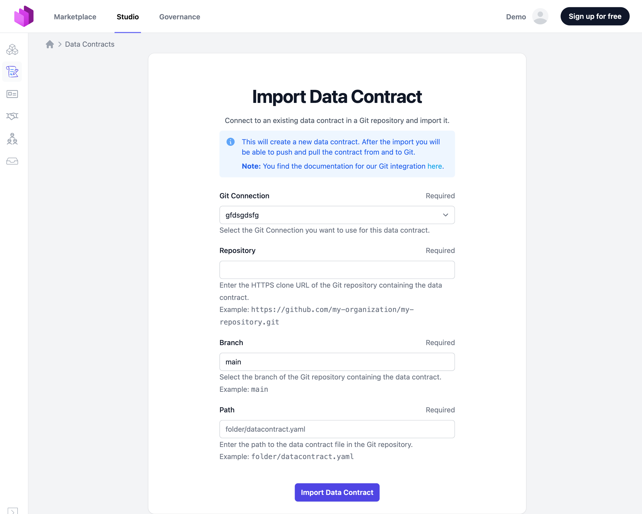This screenshot has height=514, width=642.
Task: Switch to the Marketplace tab
Action: coord(75,17)
